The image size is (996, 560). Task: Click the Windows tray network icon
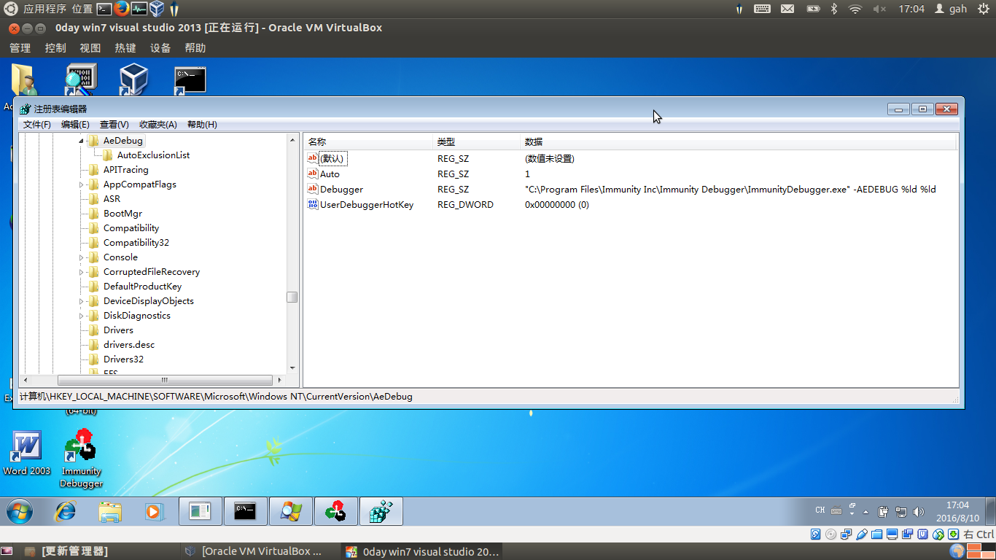901,512
